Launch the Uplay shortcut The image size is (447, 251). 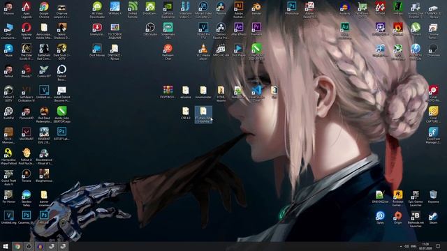tap(380, 218)
